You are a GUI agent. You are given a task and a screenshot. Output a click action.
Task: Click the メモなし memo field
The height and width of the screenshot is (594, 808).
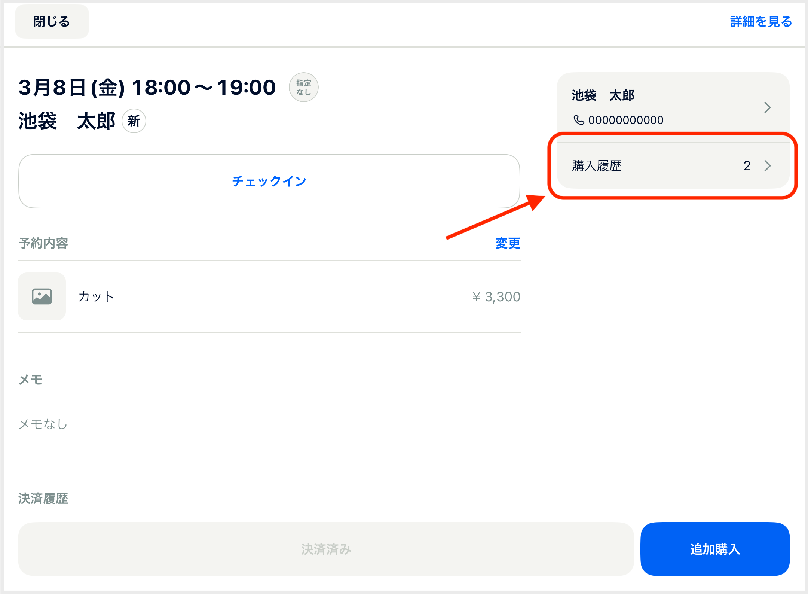[269, 424]
